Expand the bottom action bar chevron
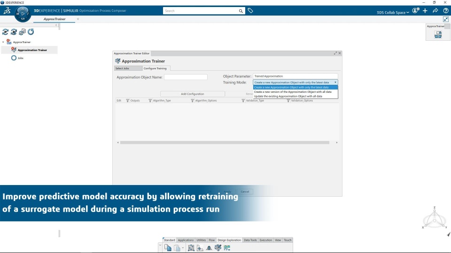Image resolution: width=451 pixels, height=253 pixels. [160, 246]
